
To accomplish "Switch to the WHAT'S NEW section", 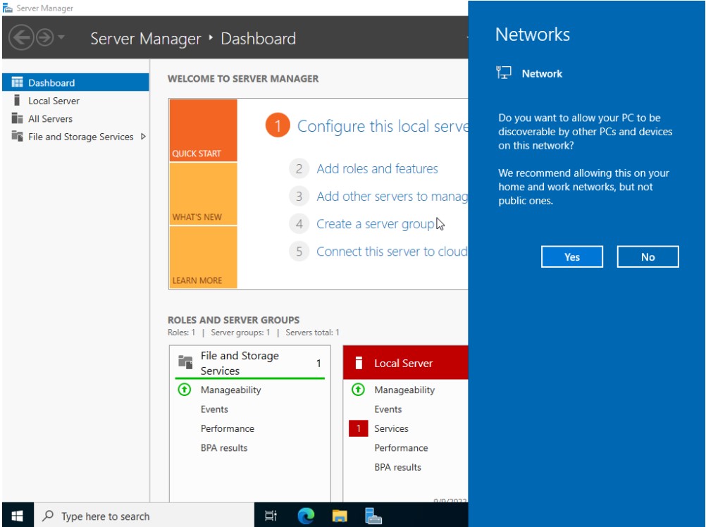I will [202, 216].
